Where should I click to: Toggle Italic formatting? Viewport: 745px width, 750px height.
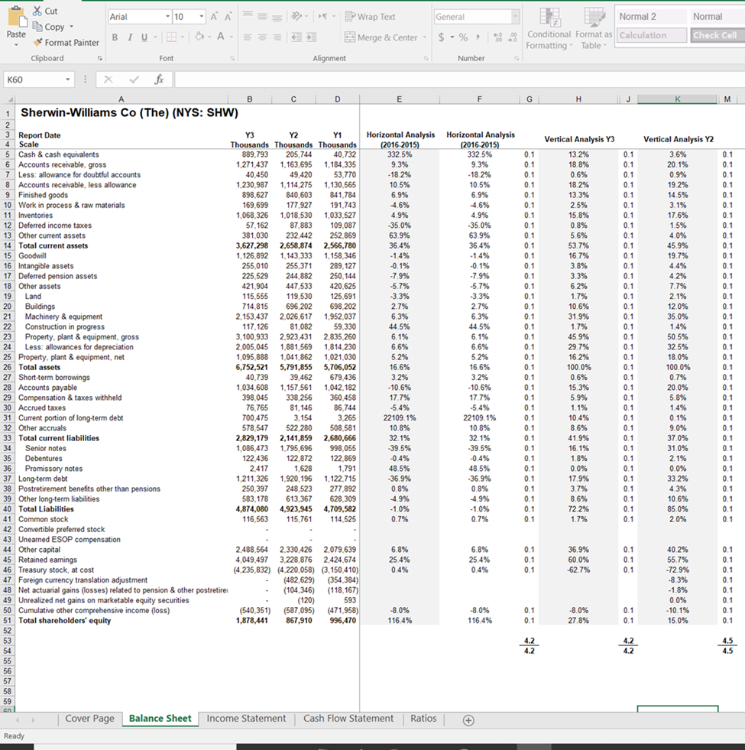[130, 37]
